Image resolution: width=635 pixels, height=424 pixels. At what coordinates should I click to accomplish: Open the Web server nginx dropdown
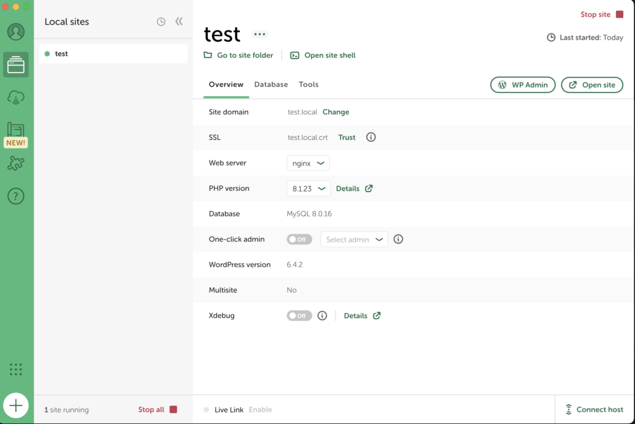click(x=308, y=163)
